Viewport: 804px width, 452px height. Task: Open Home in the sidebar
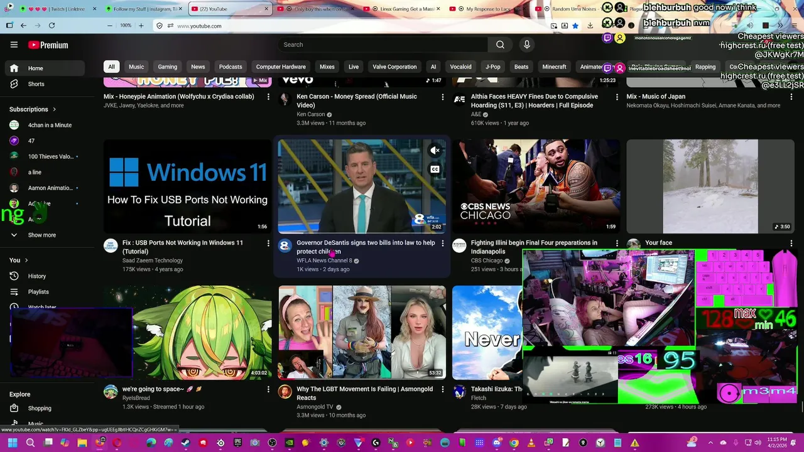click(44, 68)
